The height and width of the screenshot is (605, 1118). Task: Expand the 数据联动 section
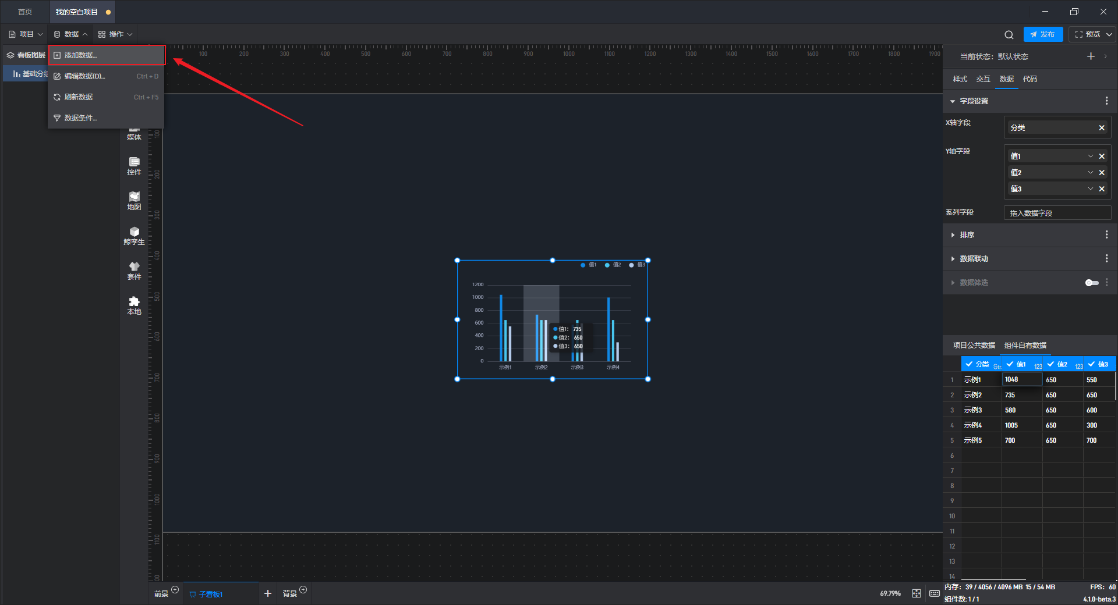[x=953, y=259]
